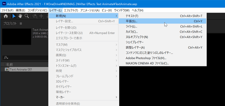
Task: Open the ヘルプ(H) menu
Action: 137,10
